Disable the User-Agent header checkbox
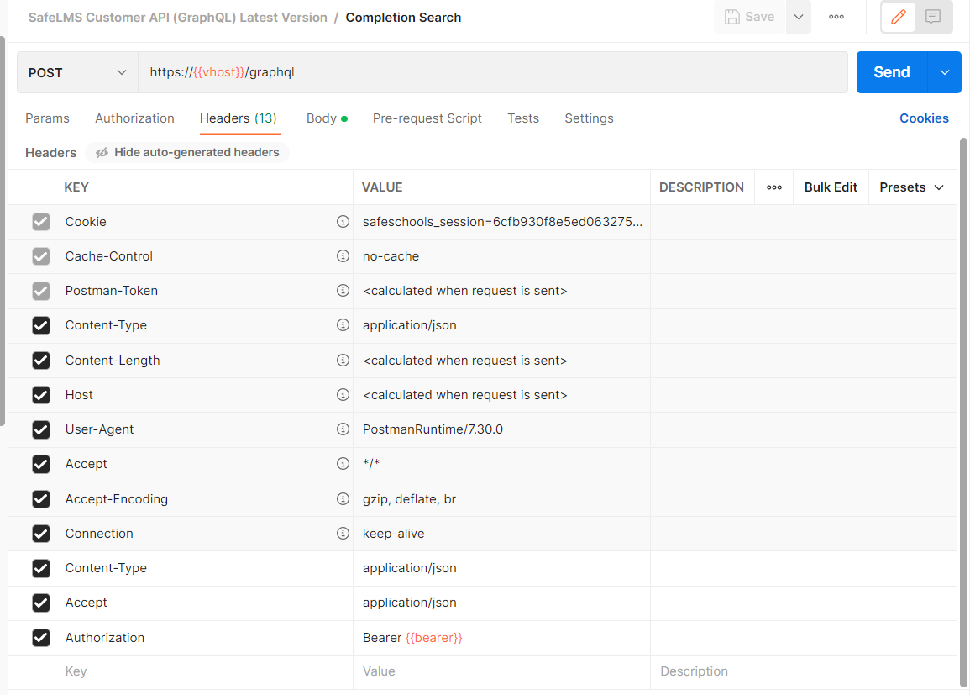Image resolution: width=970 pixels, height=695 pixels. tap(41, 429)
